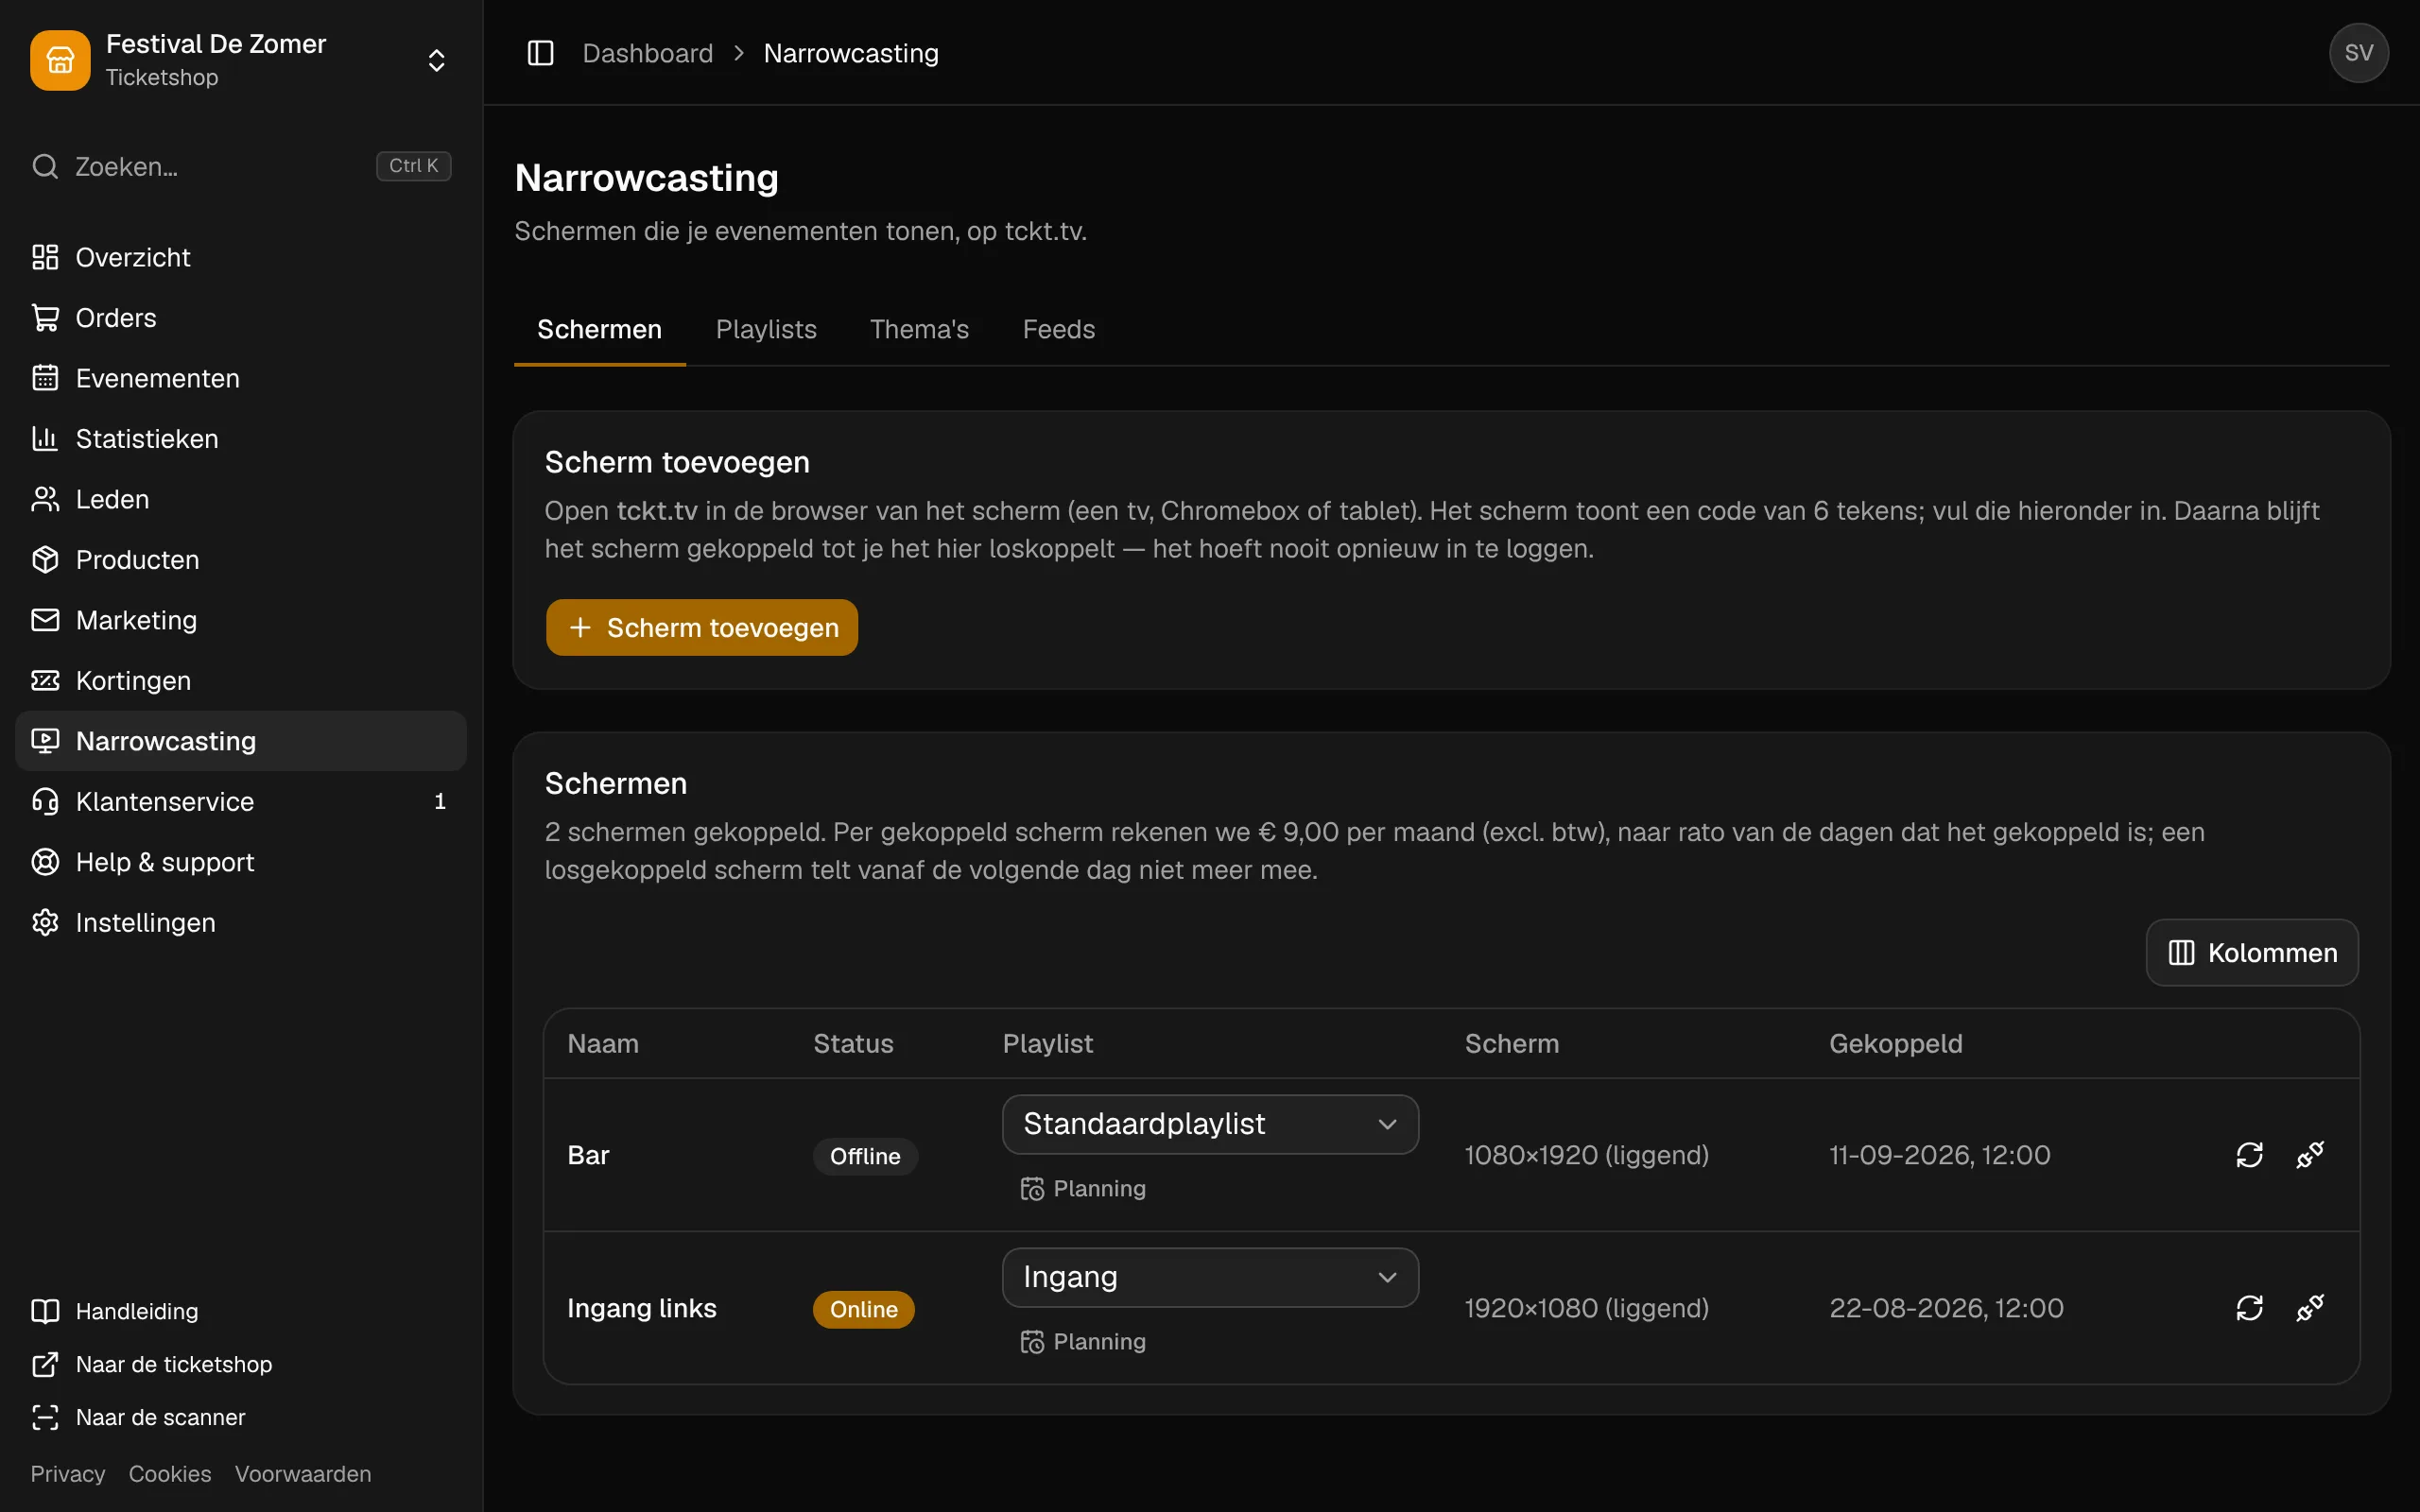
Task: Open the Standaardplaylist dropdown for Bar
Action: coord(1210,1124)
